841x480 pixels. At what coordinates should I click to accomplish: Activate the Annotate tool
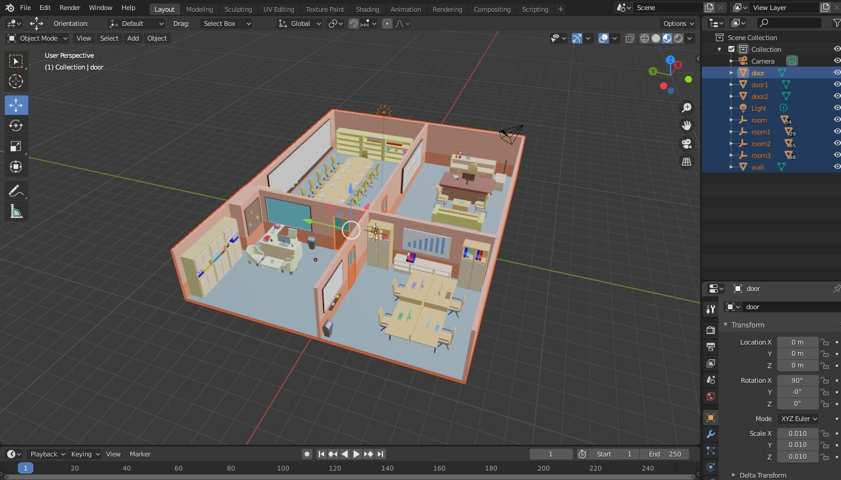[x=17, y=190]
